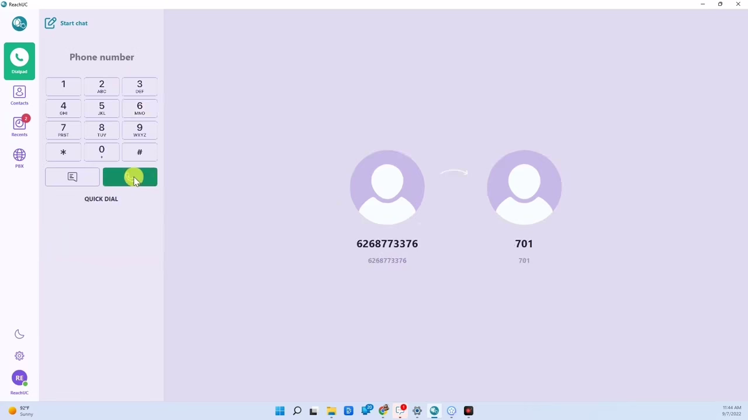Click the bold extension 701 text
748x420 pixels.
coord(524,244)
